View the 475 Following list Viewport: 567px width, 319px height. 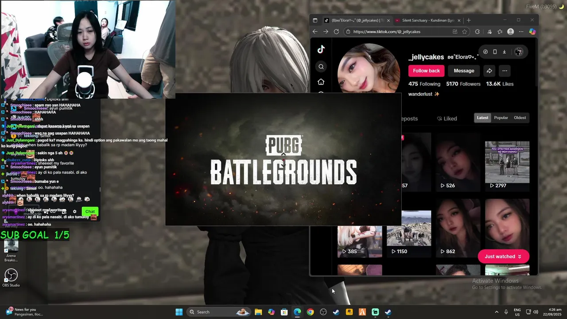pos(424,84)
